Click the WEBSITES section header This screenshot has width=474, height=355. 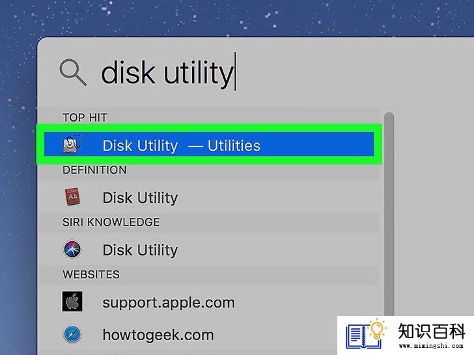point(91,274)
